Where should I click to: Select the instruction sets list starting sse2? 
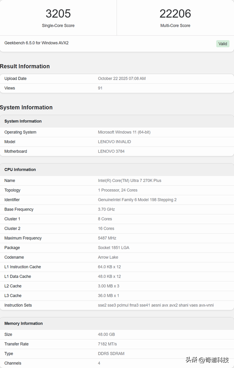point(156,305)
